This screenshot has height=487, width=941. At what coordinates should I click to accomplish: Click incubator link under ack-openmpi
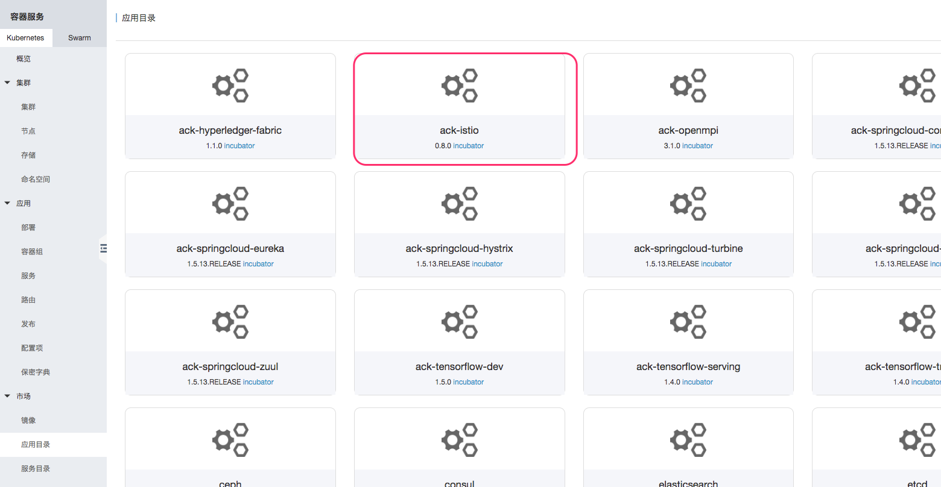(697, 146)
